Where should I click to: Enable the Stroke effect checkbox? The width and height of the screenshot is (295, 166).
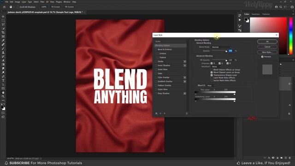(156, 61)
